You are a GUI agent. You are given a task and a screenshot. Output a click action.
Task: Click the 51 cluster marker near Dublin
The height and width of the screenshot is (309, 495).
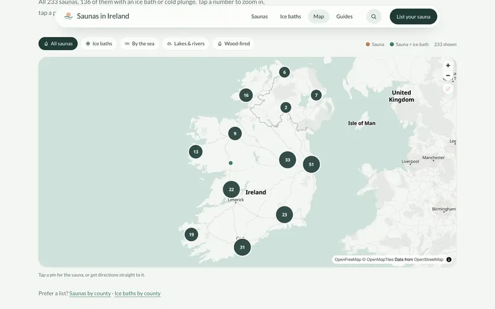click(311, 164)
